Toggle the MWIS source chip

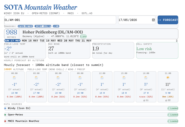pyautogui.click(x=56, y=26)
